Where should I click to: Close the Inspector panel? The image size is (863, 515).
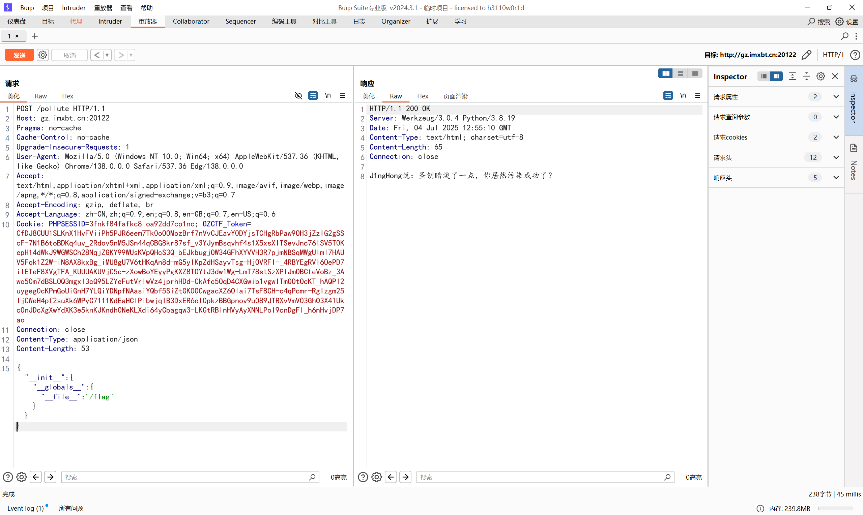[x=835, y=77]
